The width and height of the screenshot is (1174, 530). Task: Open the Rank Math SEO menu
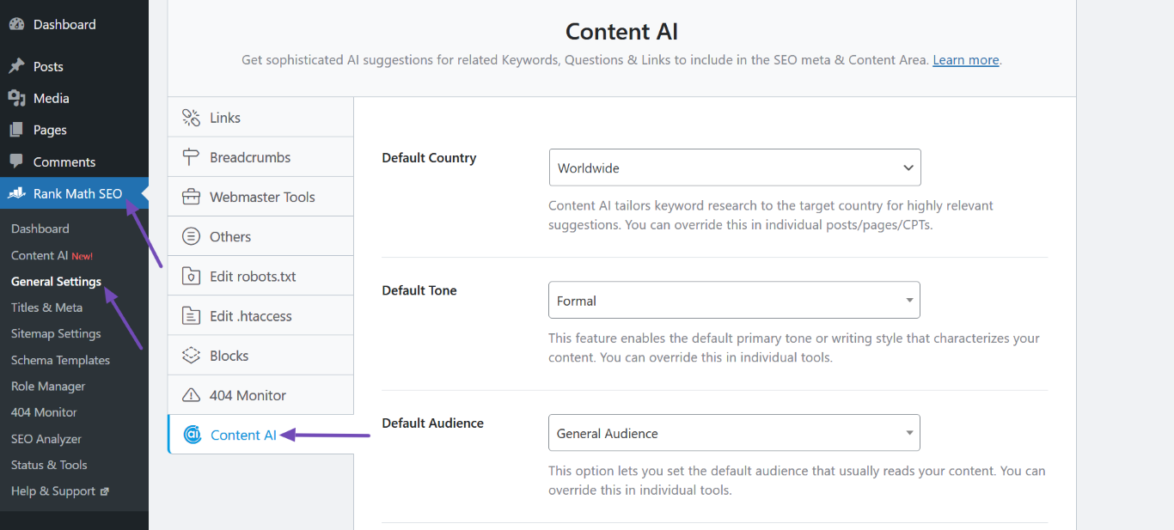[74, 193]
